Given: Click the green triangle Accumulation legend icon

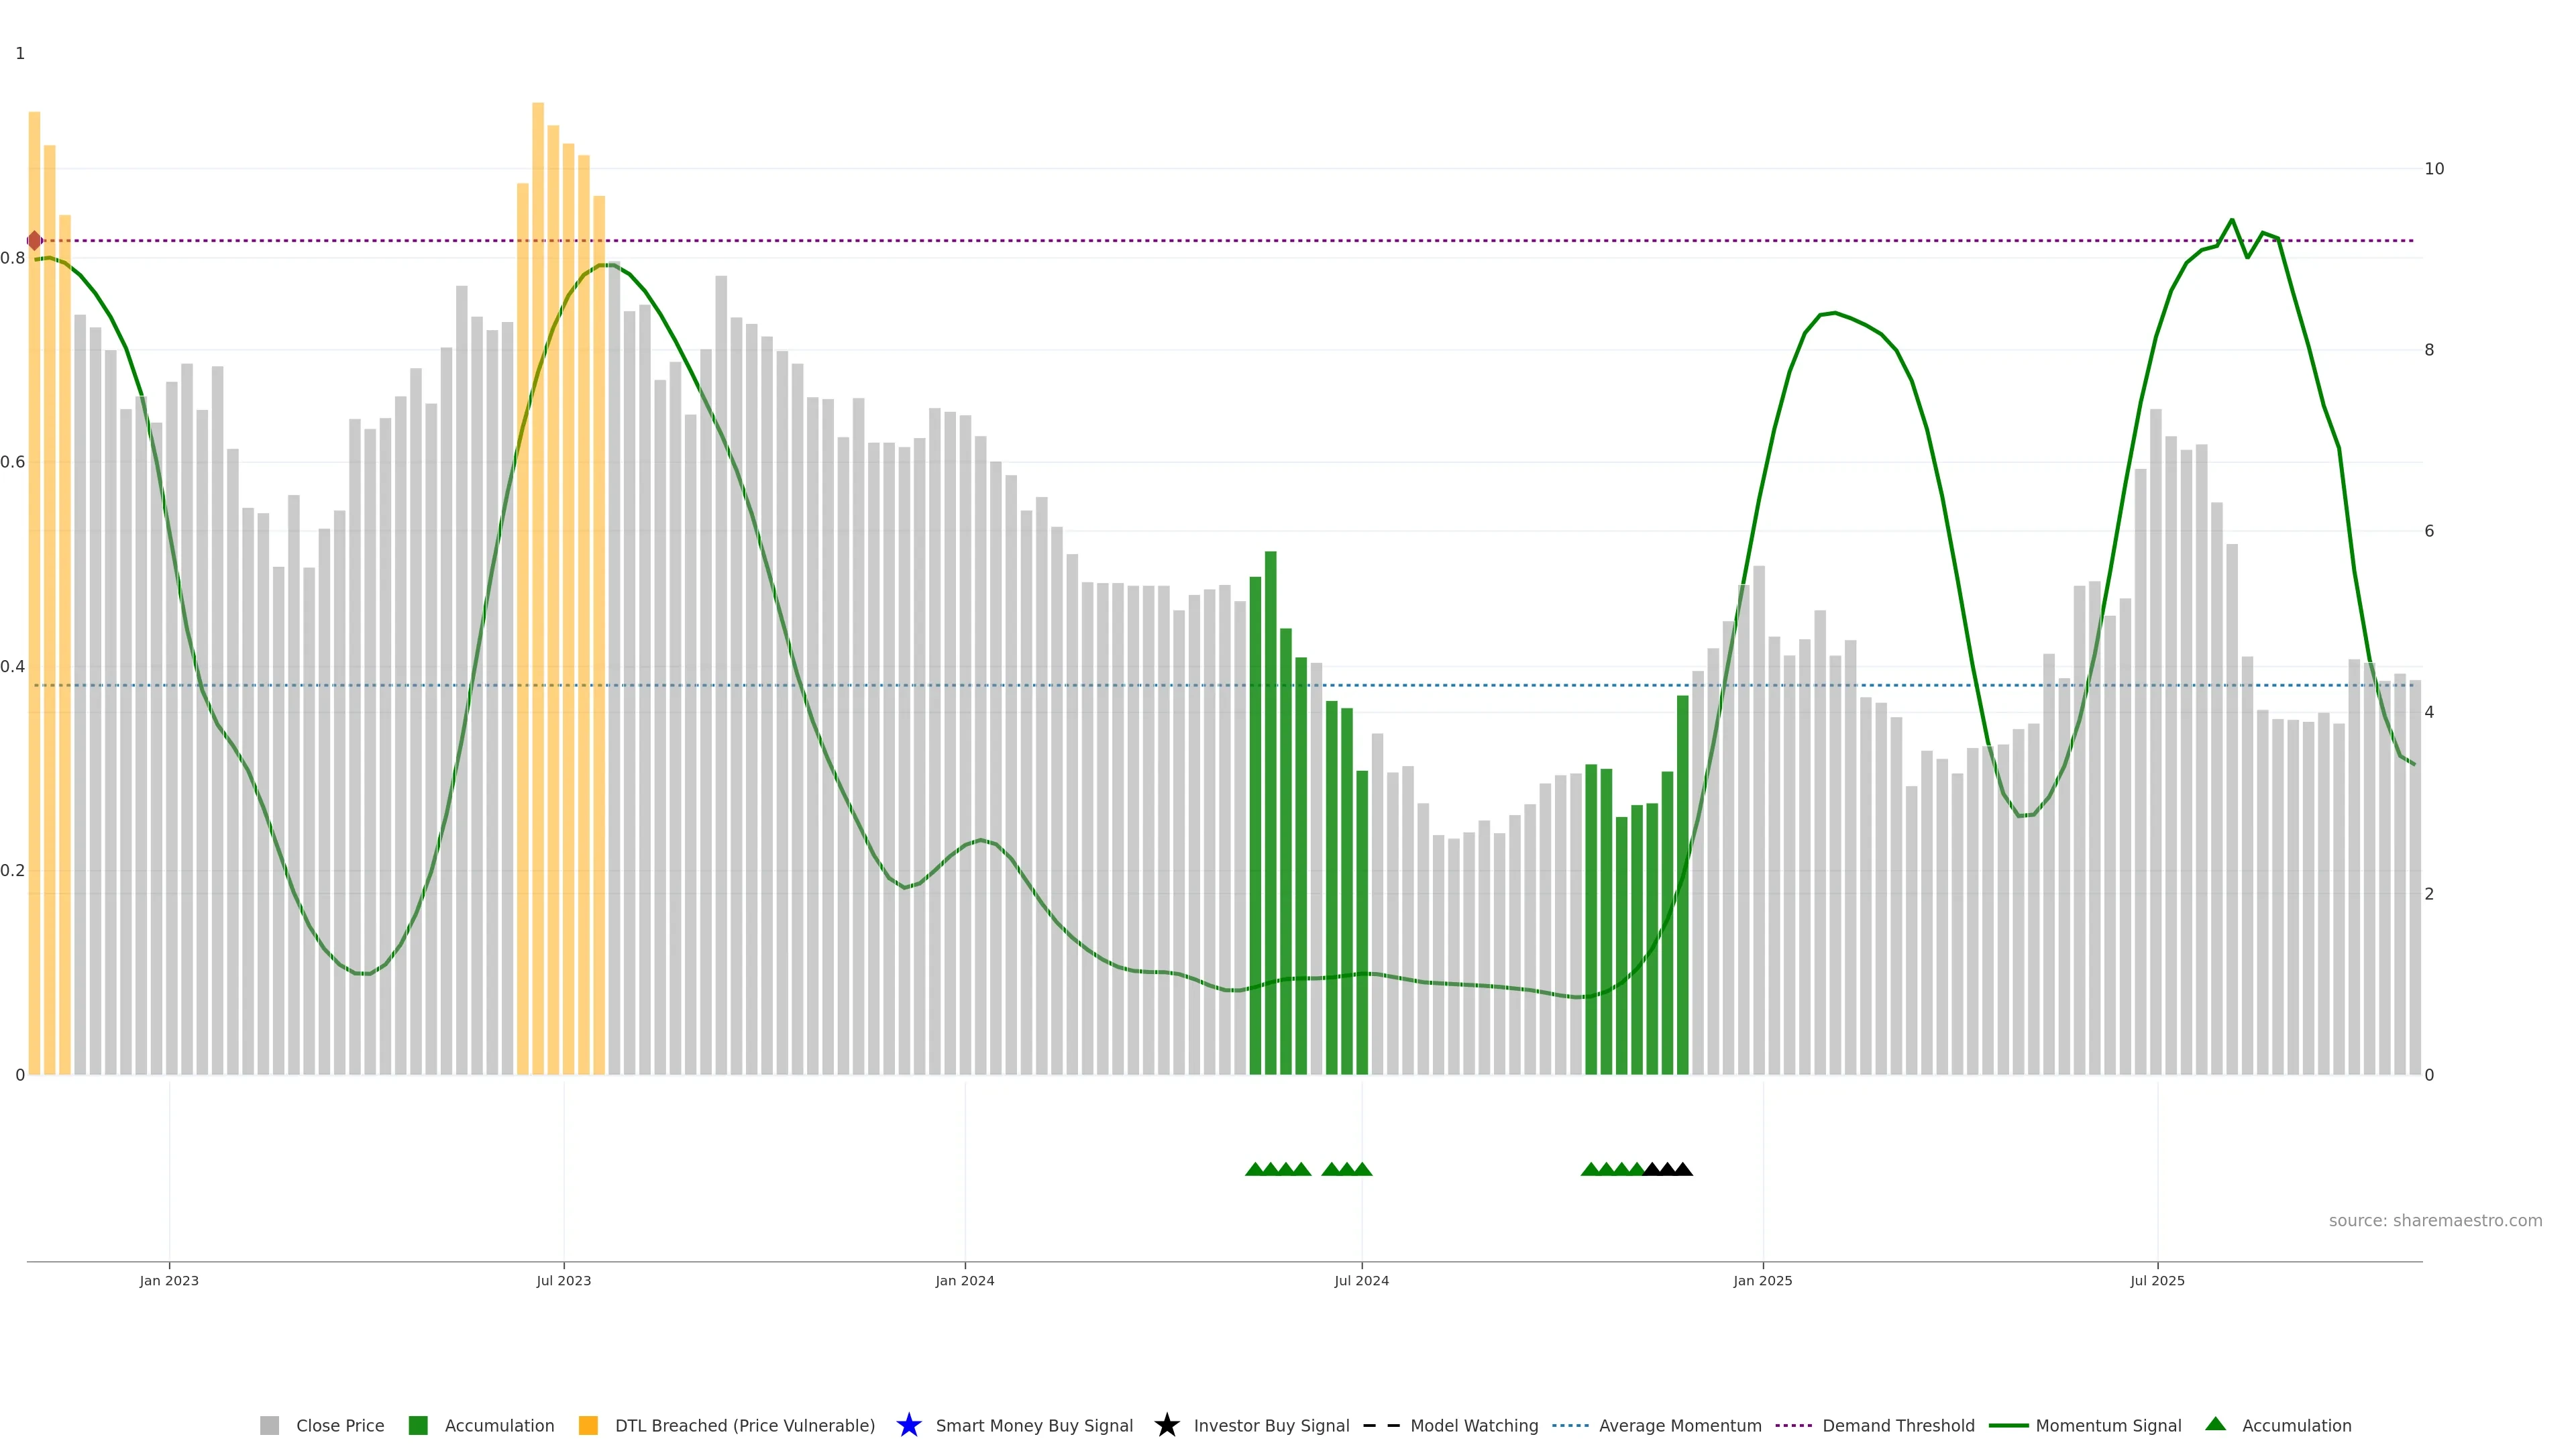Looking at the screenshot, I should [2215, 1424].
